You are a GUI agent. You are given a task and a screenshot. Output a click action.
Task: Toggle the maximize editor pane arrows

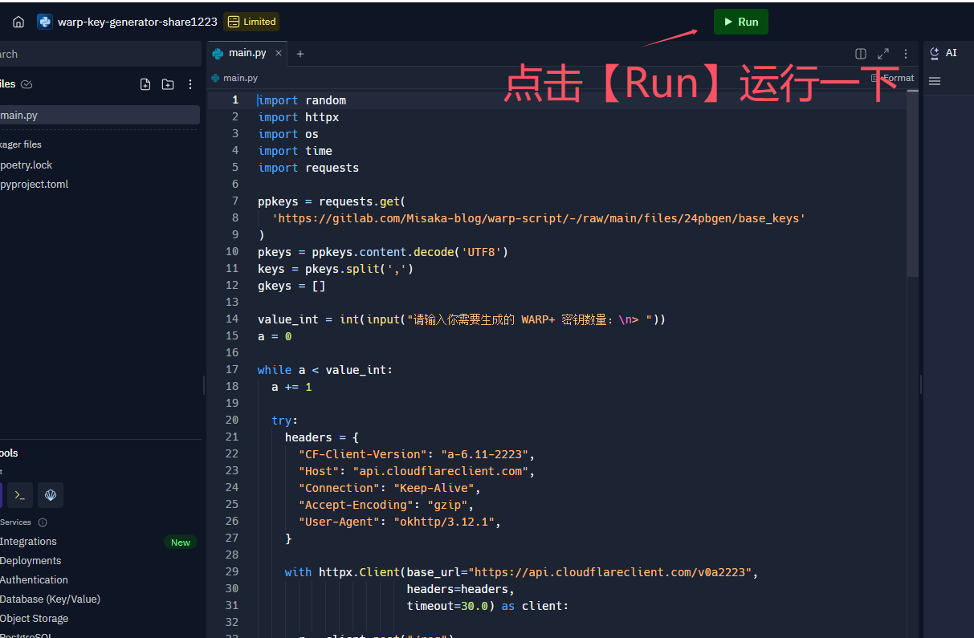coord(883,54)
